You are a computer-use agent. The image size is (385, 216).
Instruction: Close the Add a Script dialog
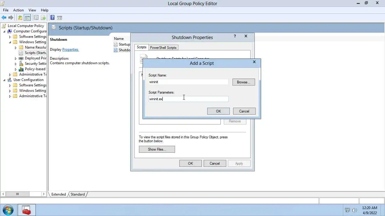(254, 62)
